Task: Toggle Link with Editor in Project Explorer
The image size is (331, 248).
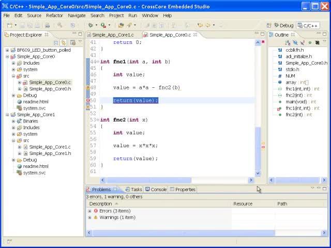Action: (64, 43)
